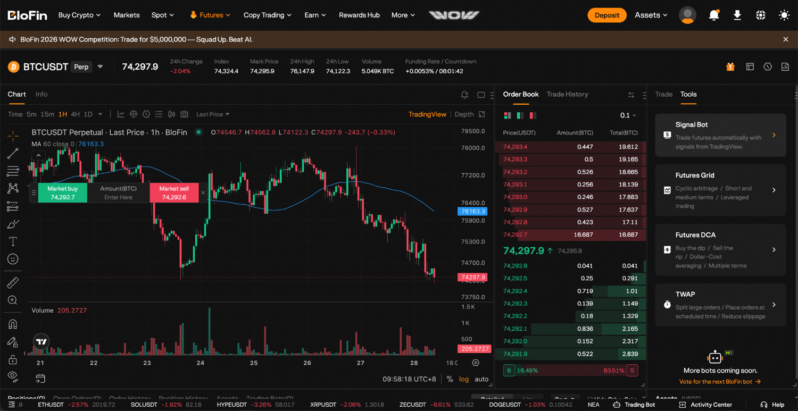Go to date on the chart
Image resolution: width=798 pixels, height=411 pixels.
pos(40,379)
